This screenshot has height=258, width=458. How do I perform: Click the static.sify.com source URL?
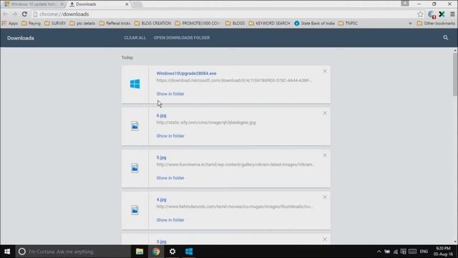[x=206, y=123]
